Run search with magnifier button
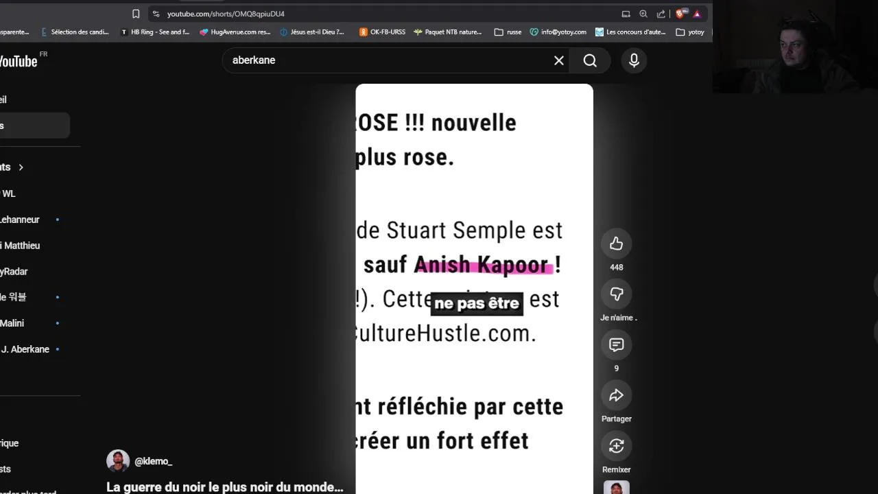The image size is (878, 494). [590, 60]
